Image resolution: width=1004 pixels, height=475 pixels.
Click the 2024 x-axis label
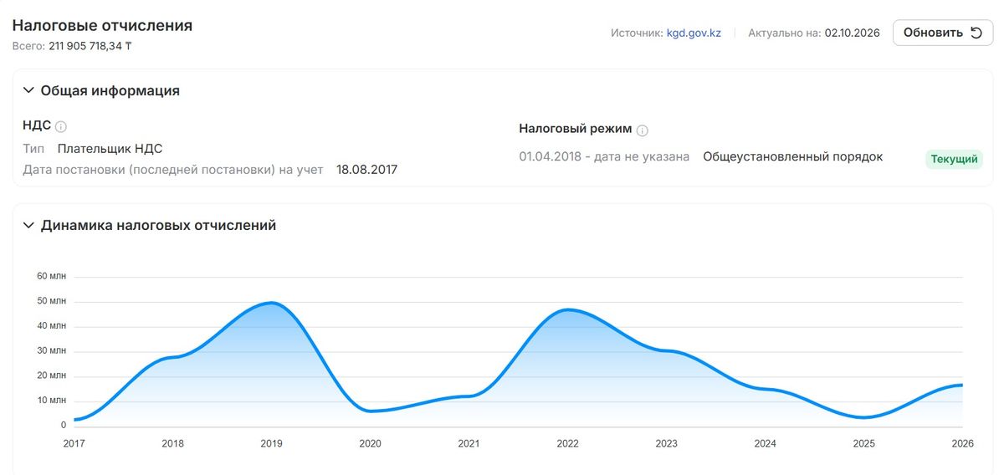(766, 443)
